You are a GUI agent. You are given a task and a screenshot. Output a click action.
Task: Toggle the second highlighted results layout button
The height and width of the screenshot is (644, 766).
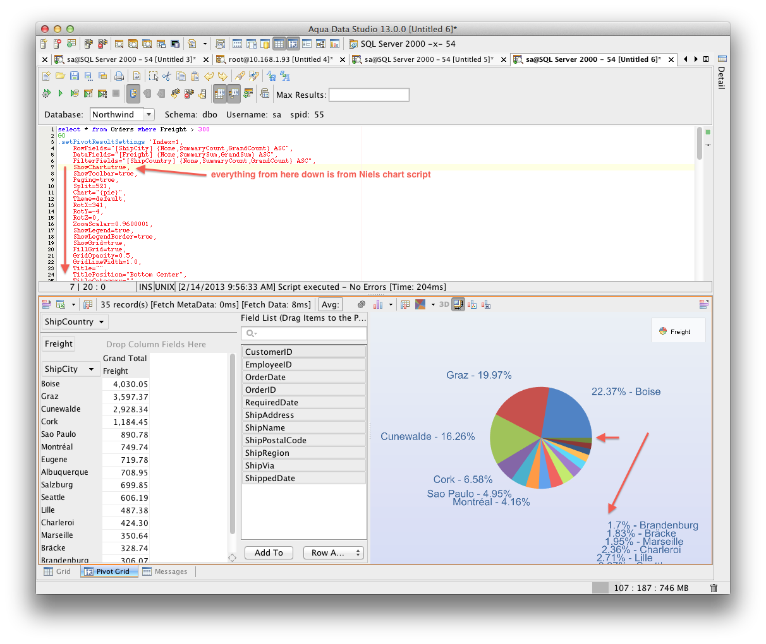pos(234,93)
